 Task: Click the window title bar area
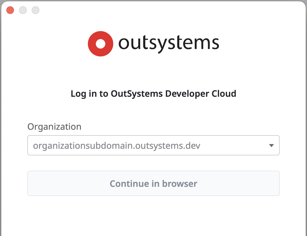coord(153,10)
